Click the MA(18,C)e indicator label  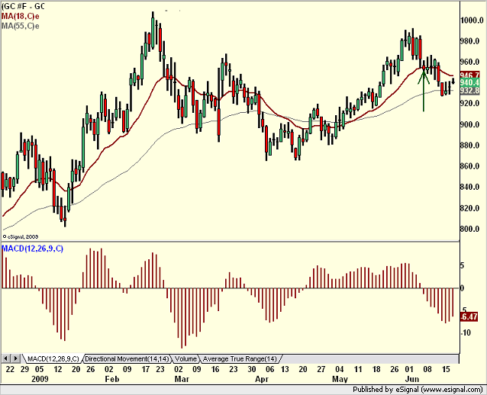coord(21,16)
